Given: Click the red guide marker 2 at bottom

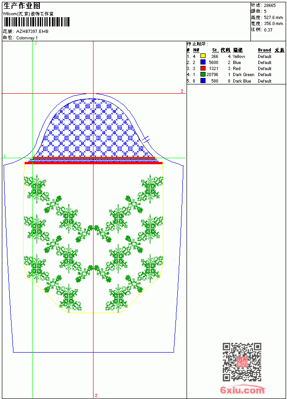Looking at the screenshot, I should pyautogui.click(x=96, y=395).
